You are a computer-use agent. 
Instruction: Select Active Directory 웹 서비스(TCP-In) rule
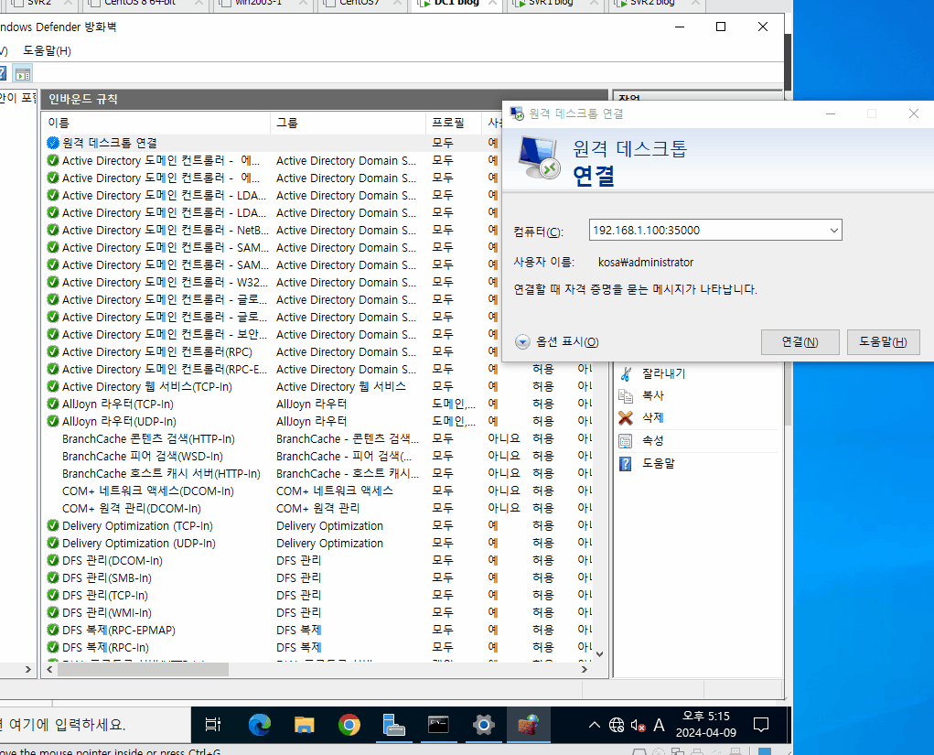point(147,387)
